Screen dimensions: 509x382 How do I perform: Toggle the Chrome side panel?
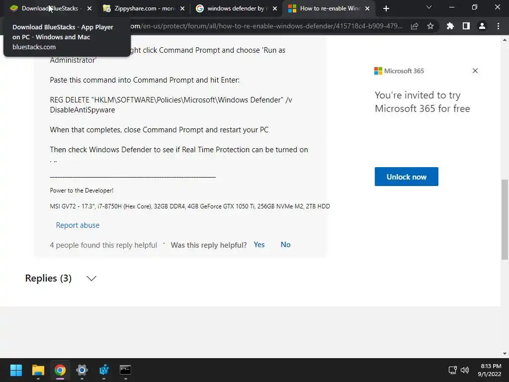coord(466,26)
